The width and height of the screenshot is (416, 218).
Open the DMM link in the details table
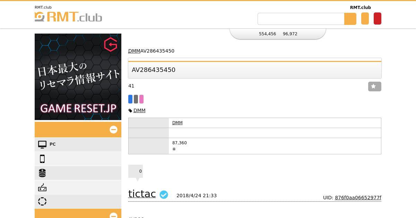(177, 123)
